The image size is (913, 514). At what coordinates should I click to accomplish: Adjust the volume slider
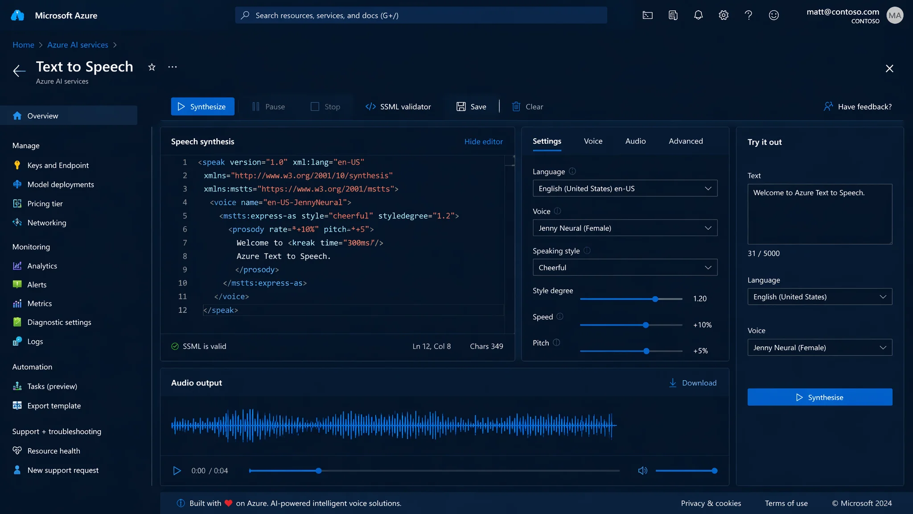click(x=686, y=471)
